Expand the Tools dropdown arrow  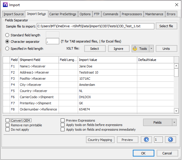151,49
